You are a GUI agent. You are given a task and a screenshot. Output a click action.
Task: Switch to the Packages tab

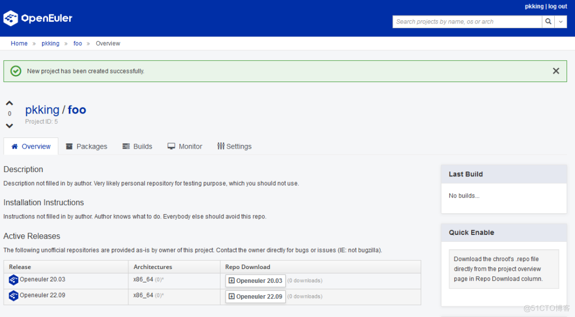87,147
